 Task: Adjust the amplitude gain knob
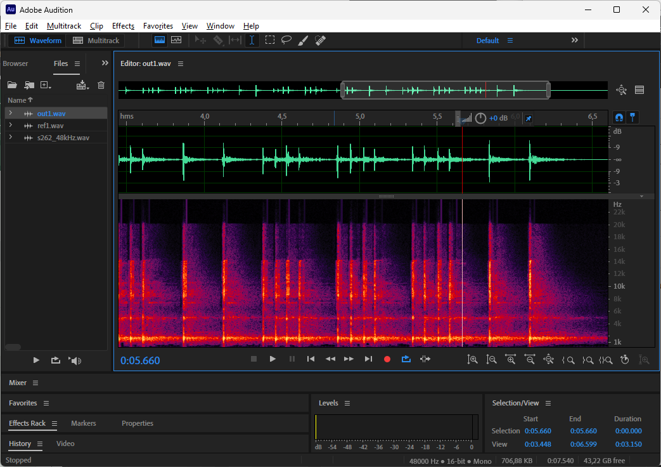(480, 118)
